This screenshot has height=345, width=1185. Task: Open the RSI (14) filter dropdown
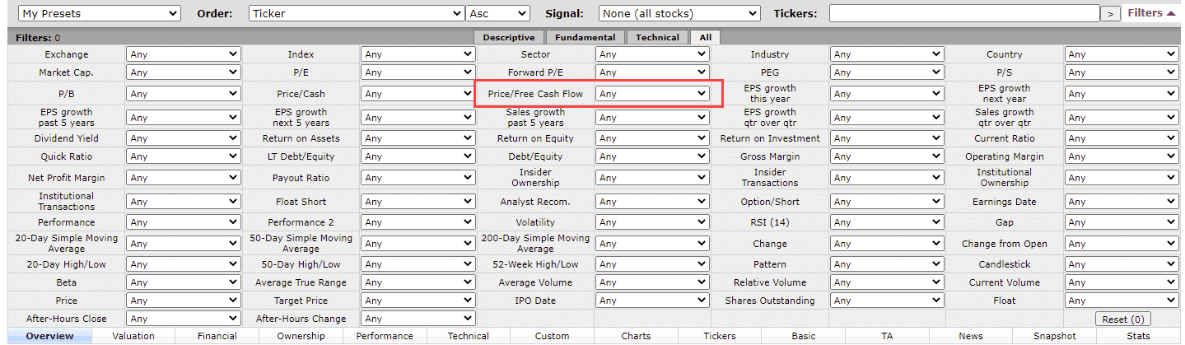click(x=887, y=222)
